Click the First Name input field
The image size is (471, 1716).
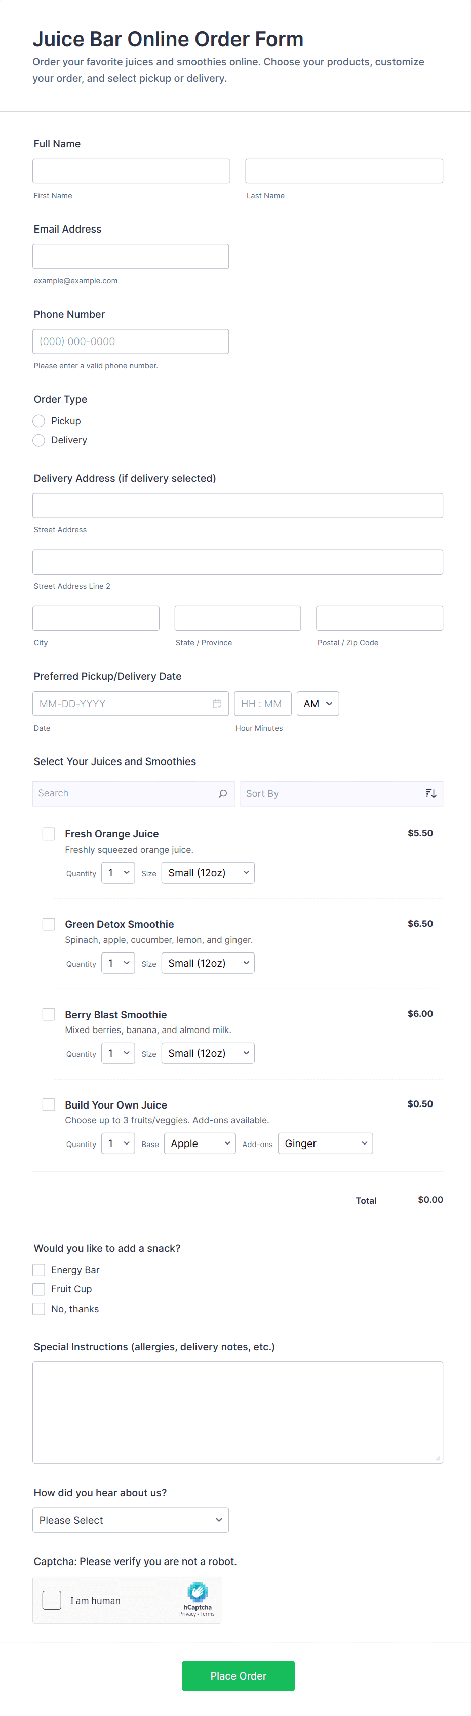(x=131, y=171)
